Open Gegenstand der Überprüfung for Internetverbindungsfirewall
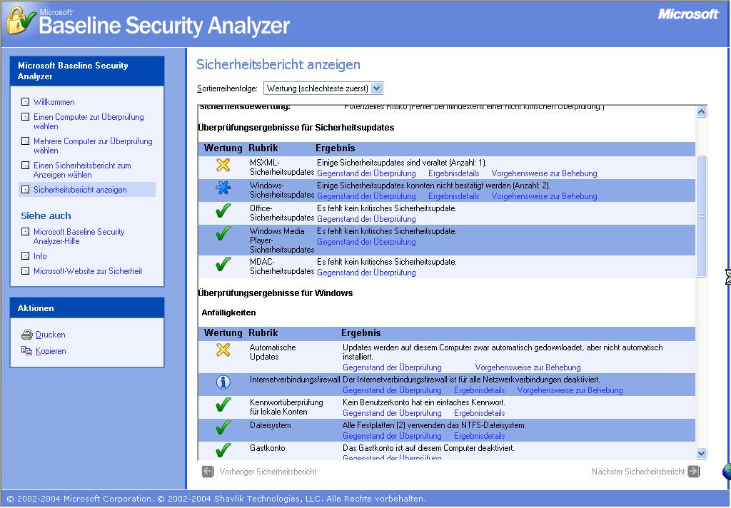Image resolution: width=731 pixels, height=508 pixels. pos(392,390)
